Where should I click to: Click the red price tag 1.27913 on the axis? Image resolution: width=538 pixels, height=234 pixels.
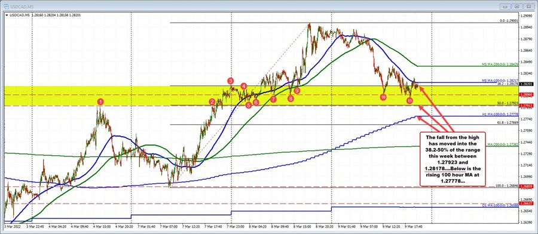point(525,106)
